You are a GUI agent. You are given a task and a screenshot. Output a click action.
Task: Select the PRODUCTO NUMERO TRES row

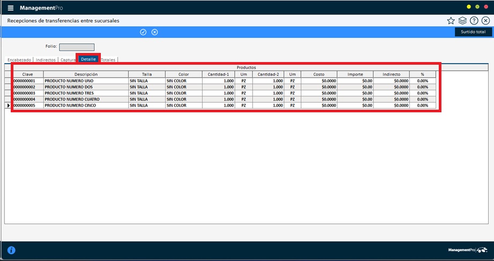tap(86, 93)
